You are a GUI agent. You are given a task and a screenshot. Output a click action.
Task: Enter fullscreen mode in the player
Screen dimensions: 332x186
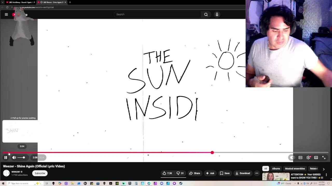(324, 158)
